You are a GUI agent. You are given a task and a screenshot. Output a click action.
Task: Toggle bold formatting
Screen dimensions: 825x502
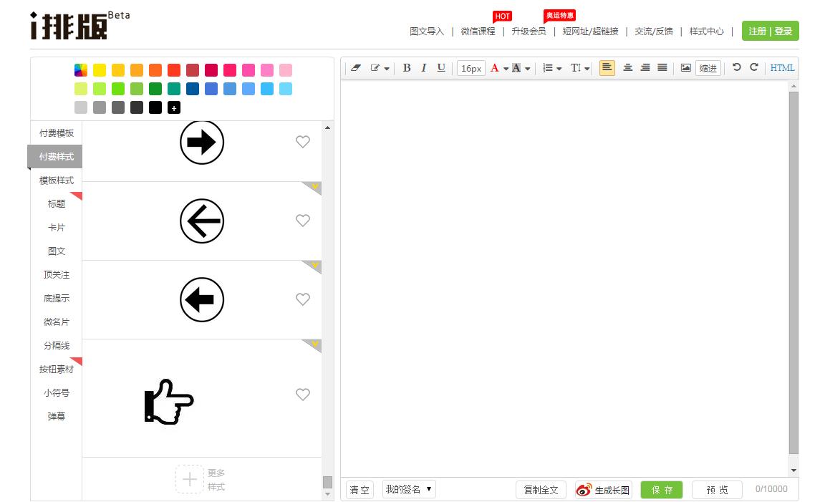(x=406, y=68)
